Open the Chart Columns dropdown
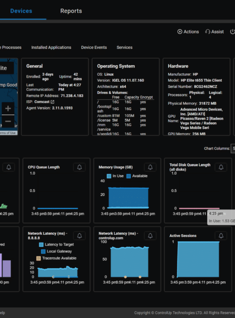Viewport: 235px width, 318px height. click(233, 148)
